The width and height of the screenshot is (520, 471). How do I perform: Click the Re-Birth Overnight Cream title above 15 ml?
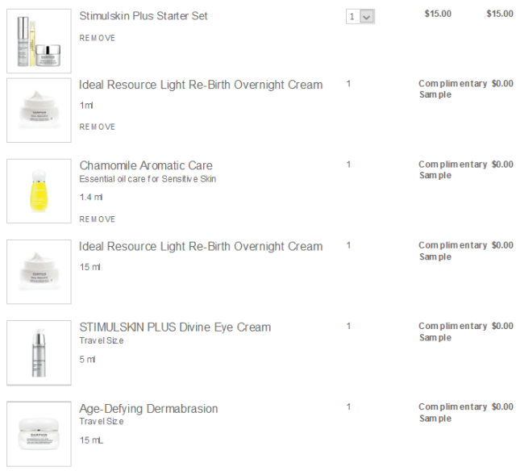[x=201, y=246]
